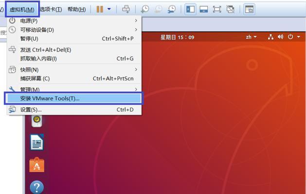
Task: Click the keyboard icon beside 发送 Ctrl+Alt+Del(E)
Action: [x=12, y=49]
